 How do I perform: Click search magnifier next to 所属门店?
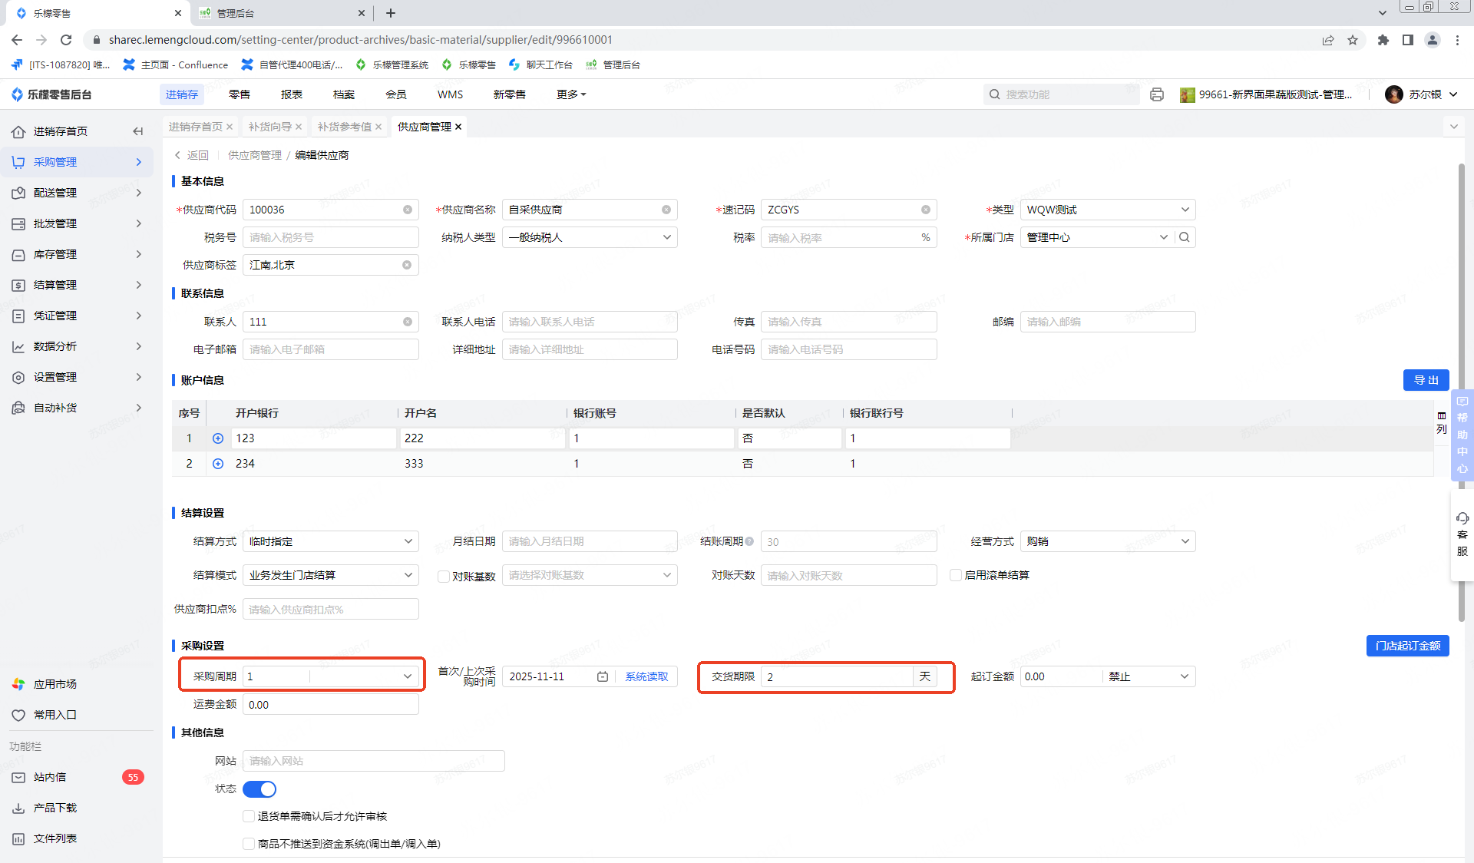click(1185, 237)
